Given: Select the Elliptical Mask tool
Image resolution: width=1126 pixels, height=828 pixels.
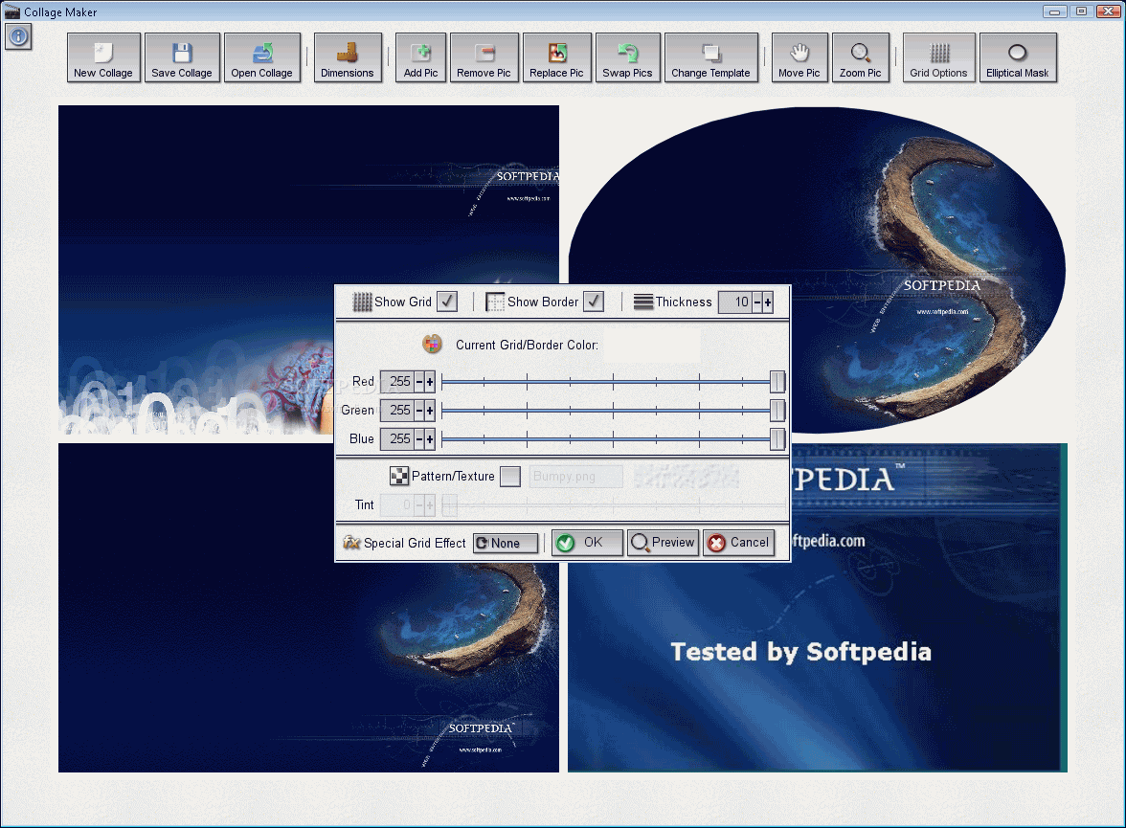Looking at the screenshot, I should [x=1018, y=58].
